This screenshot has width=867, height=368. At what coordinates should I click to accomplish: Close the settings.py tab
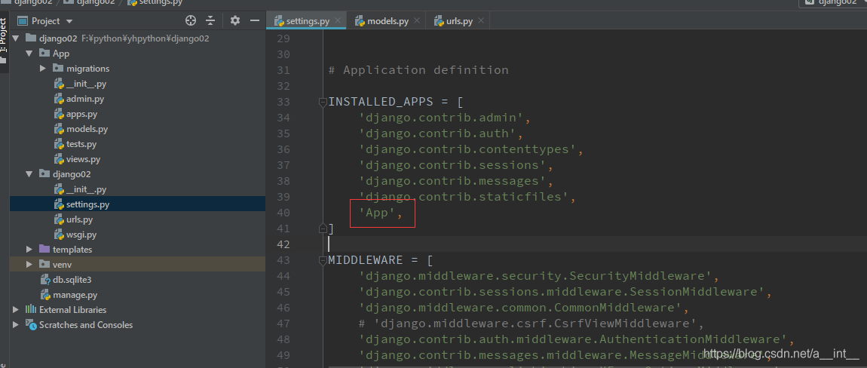pos(339,21)
